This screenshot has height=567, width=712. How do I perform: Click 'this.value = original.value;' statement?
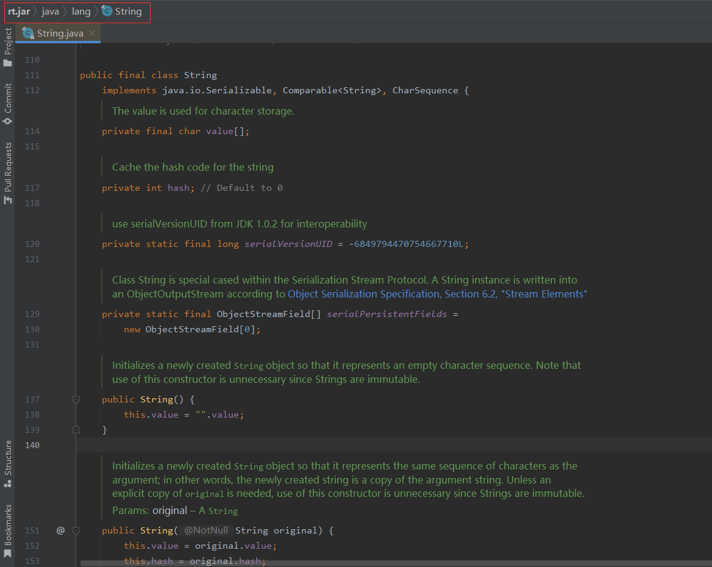(200, 546)
